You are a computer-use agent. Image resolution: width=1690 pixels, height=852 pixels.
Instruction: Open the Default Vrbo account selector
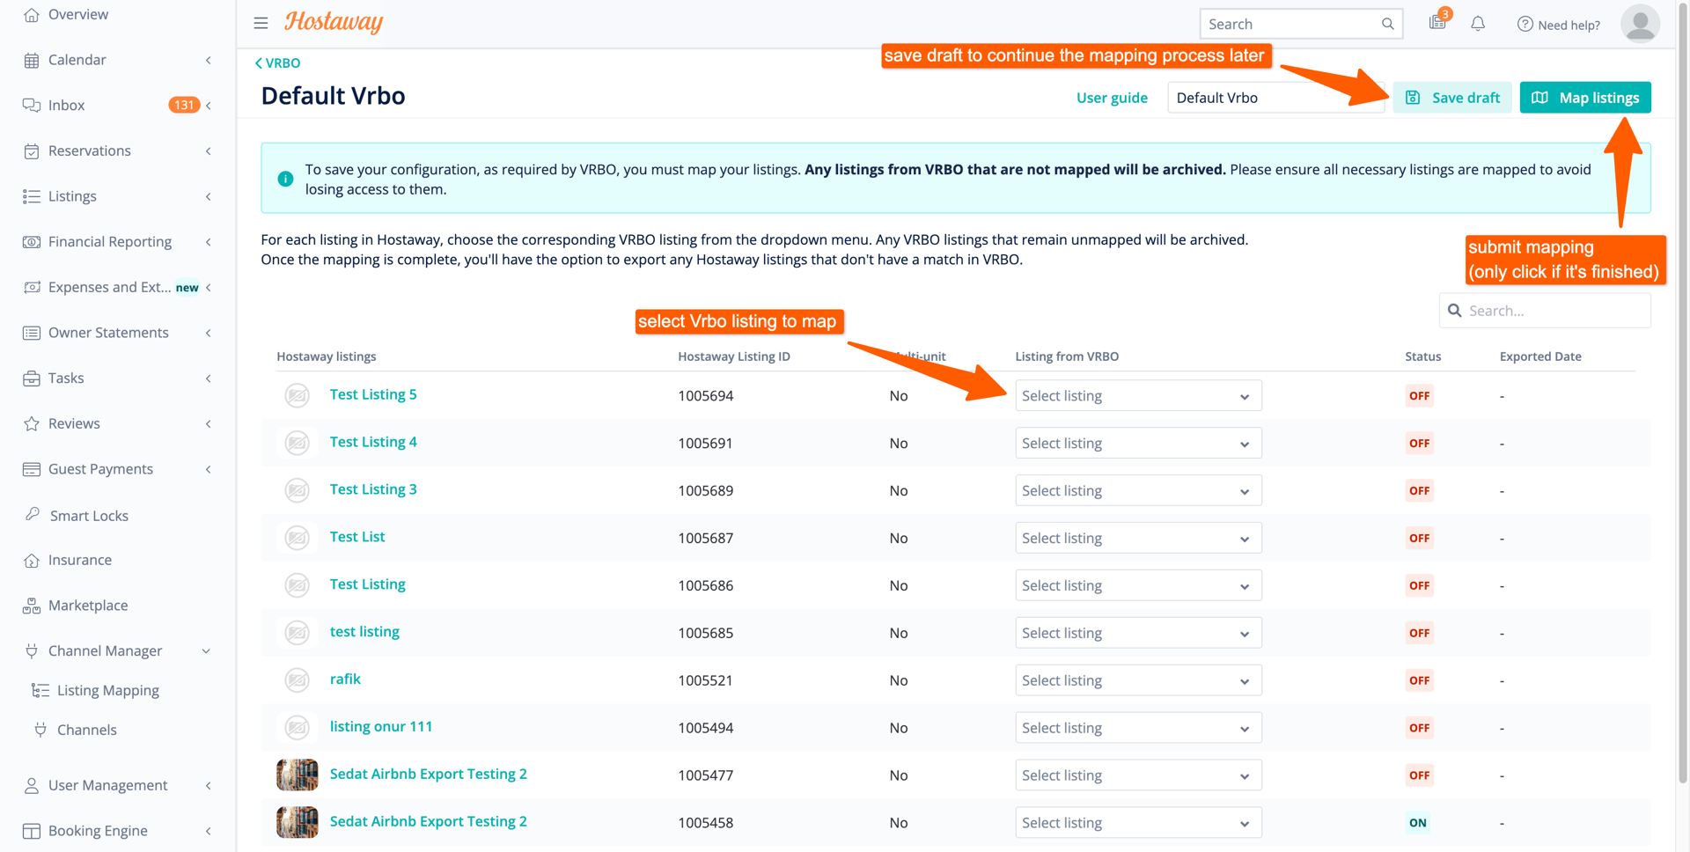[1275, 98]
